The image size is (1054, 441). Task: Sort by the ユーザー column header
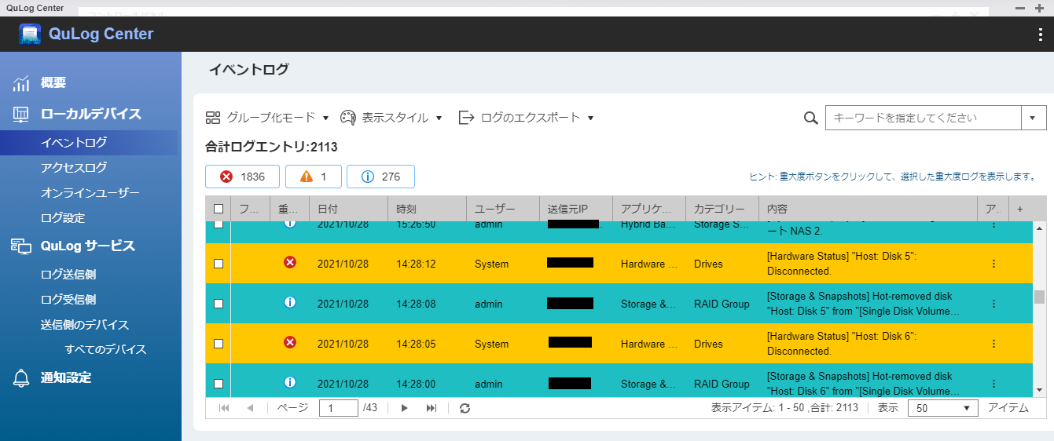503,210
